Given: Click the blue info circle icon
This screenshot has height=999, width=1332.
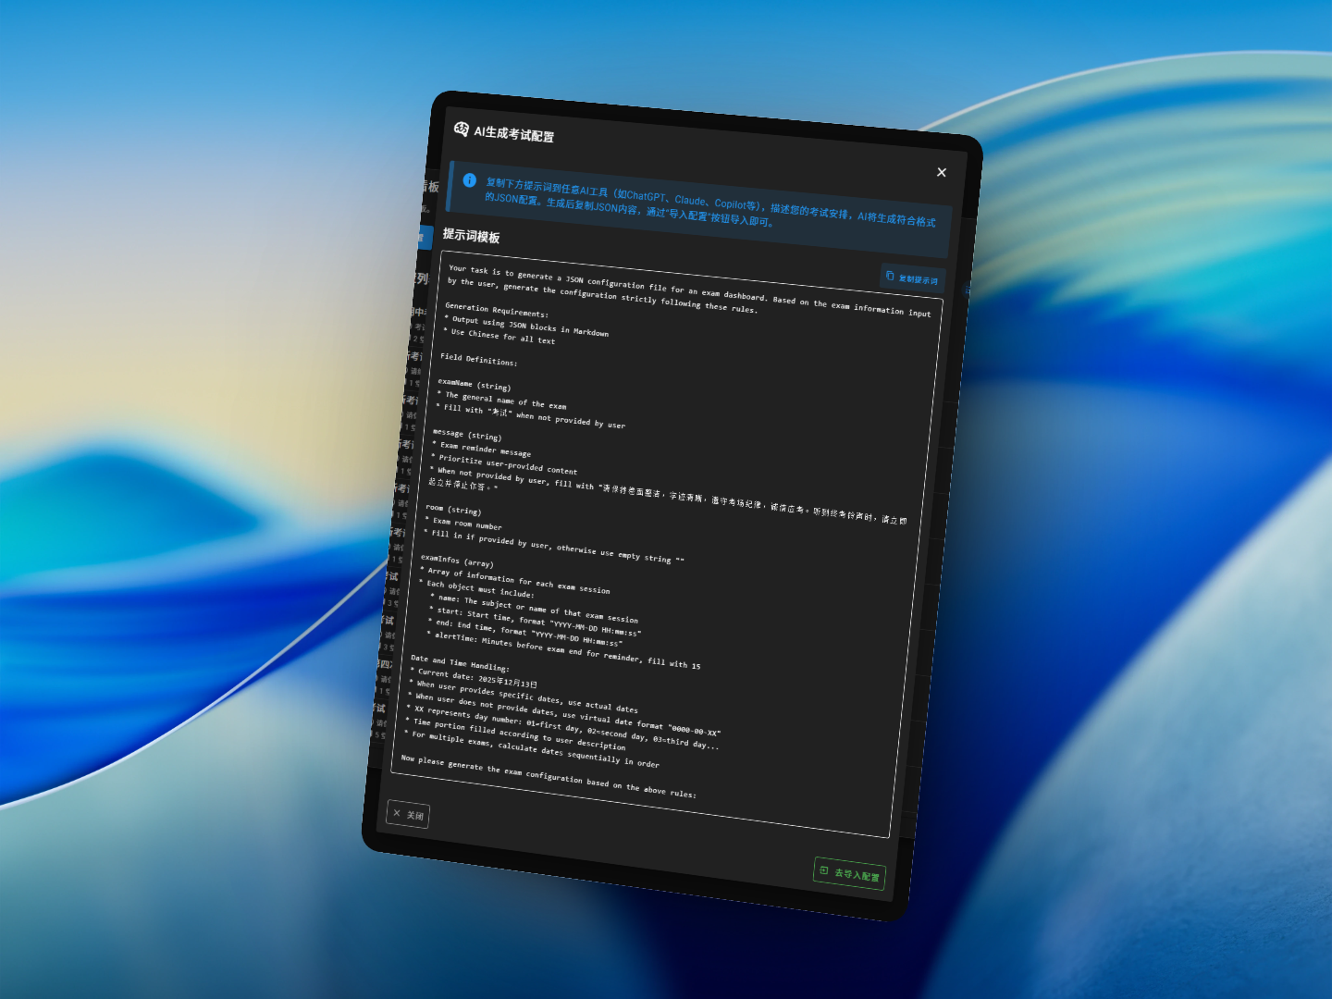Looking at the screenshot, I should [x=469, y=180].
